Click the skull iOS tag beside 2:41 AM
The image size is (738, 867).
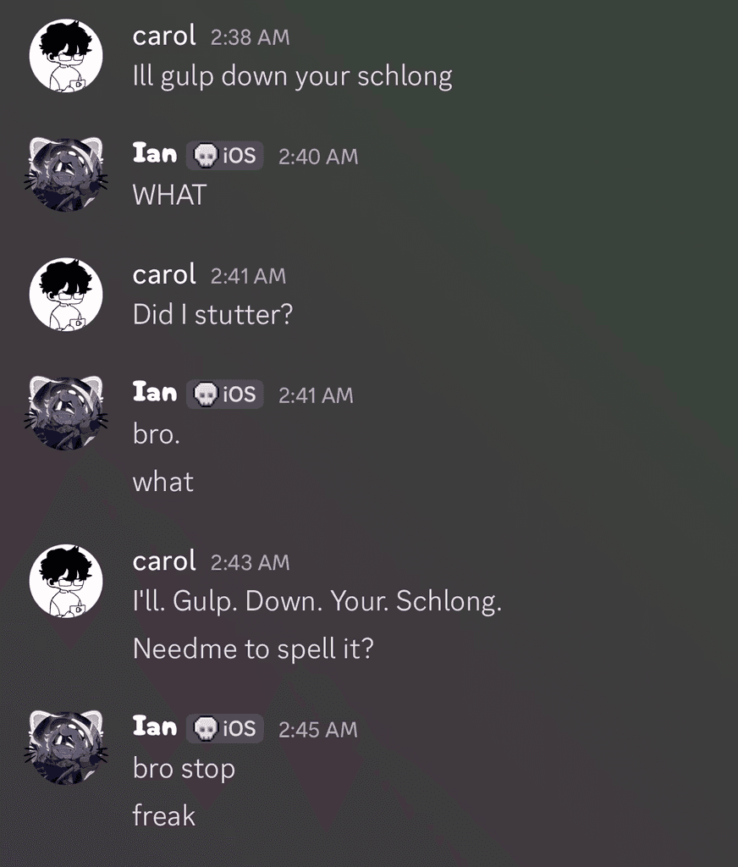point(224,395)
